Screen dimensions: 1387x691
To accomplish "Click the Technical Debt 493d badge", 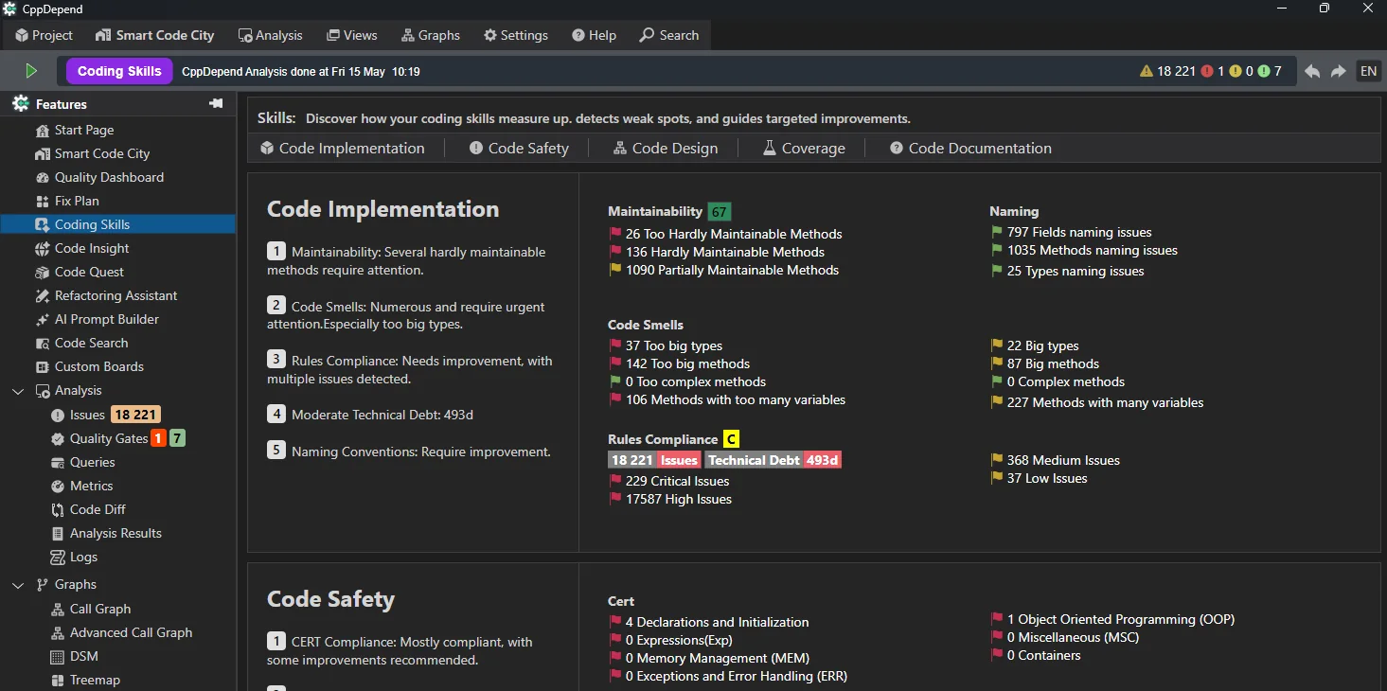I will click(774, 460).
